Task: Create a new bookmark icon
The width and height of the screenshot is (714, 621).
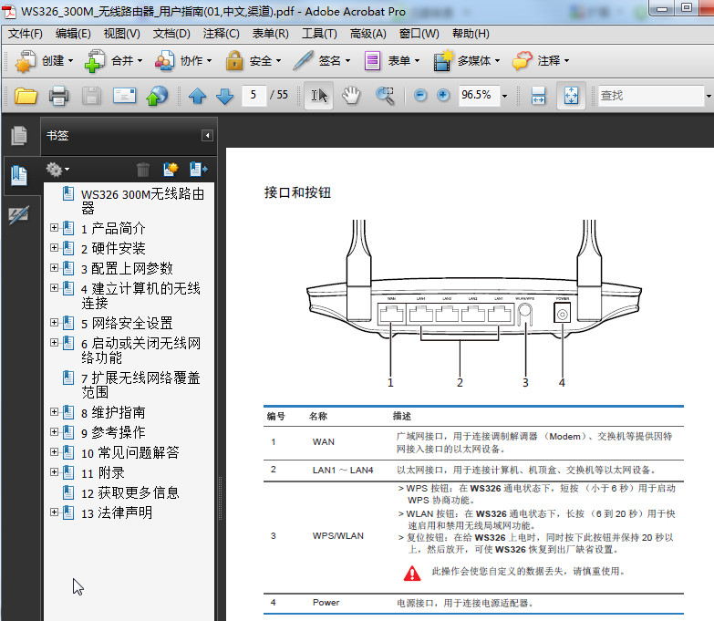Action: [171, 170]
